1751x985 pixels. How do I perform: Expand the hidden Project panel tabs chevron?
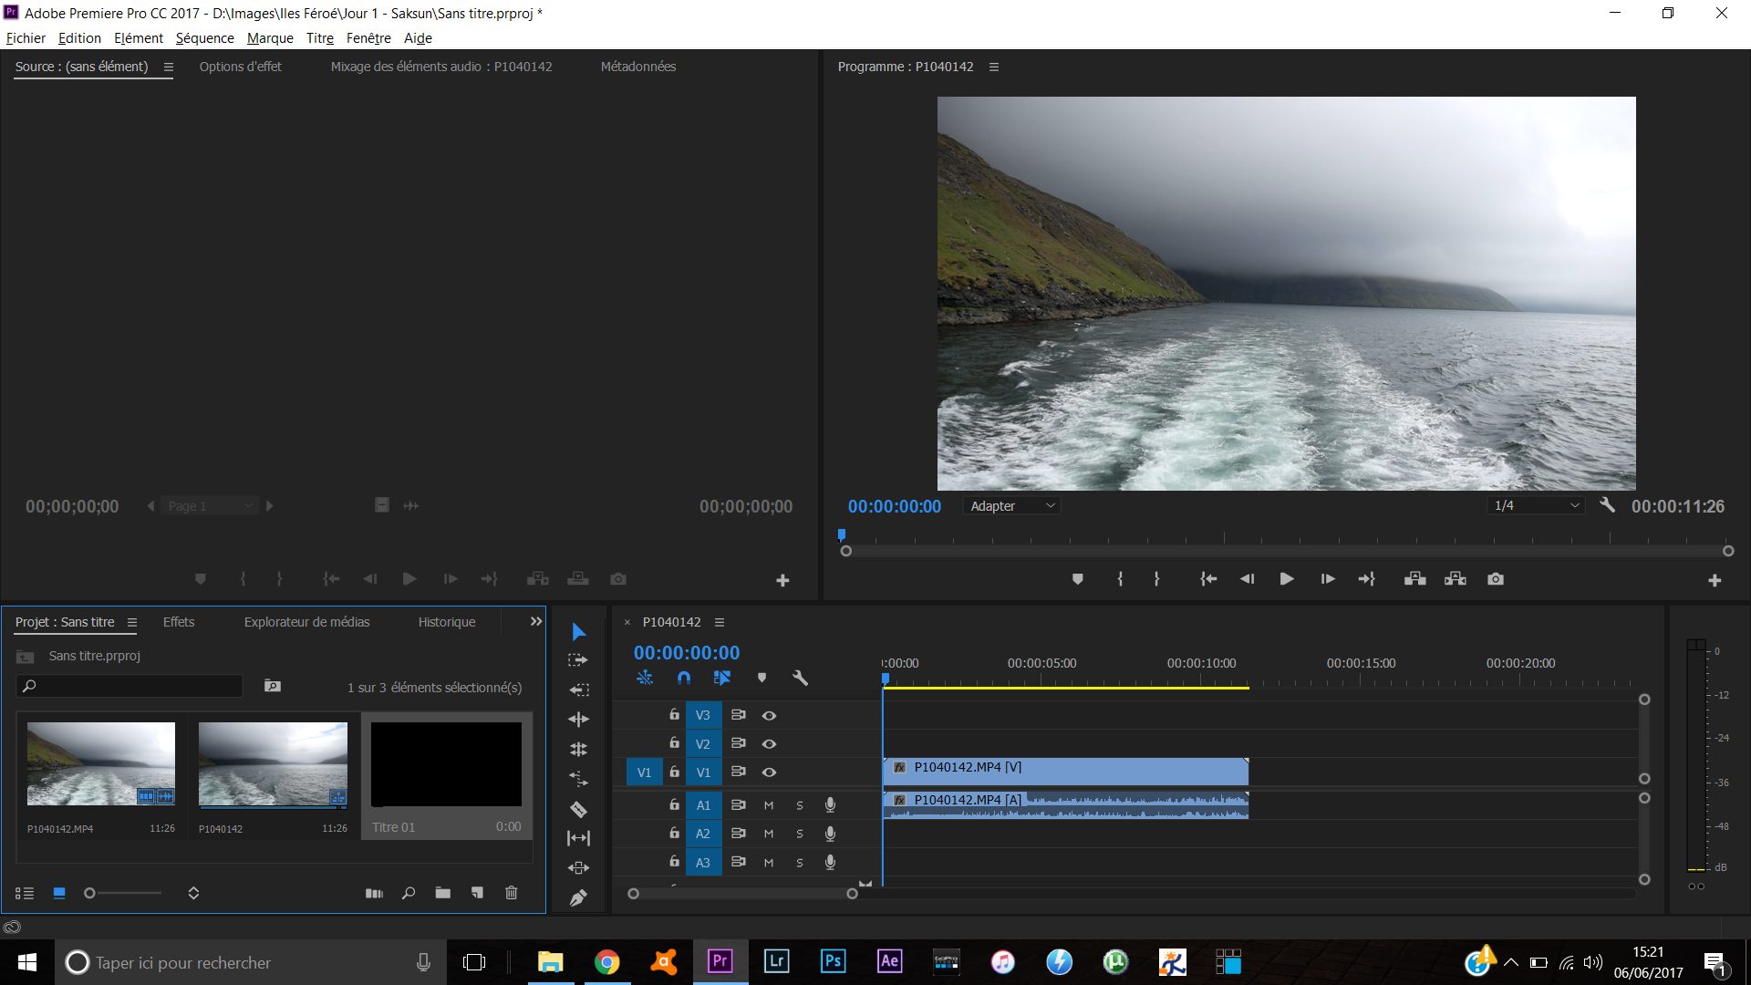(536, 622)
